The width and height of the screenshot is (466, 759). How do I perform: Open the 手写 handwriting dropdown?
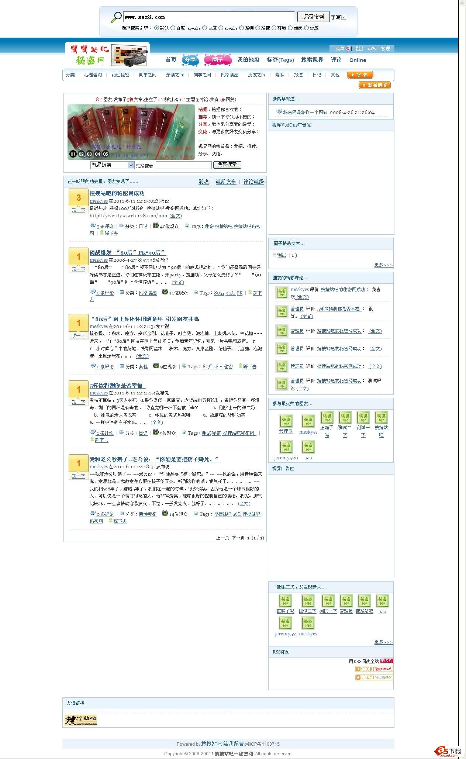(344, 17)
